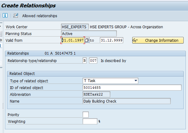Click the Name field Daily Building Check

(126, 101)
